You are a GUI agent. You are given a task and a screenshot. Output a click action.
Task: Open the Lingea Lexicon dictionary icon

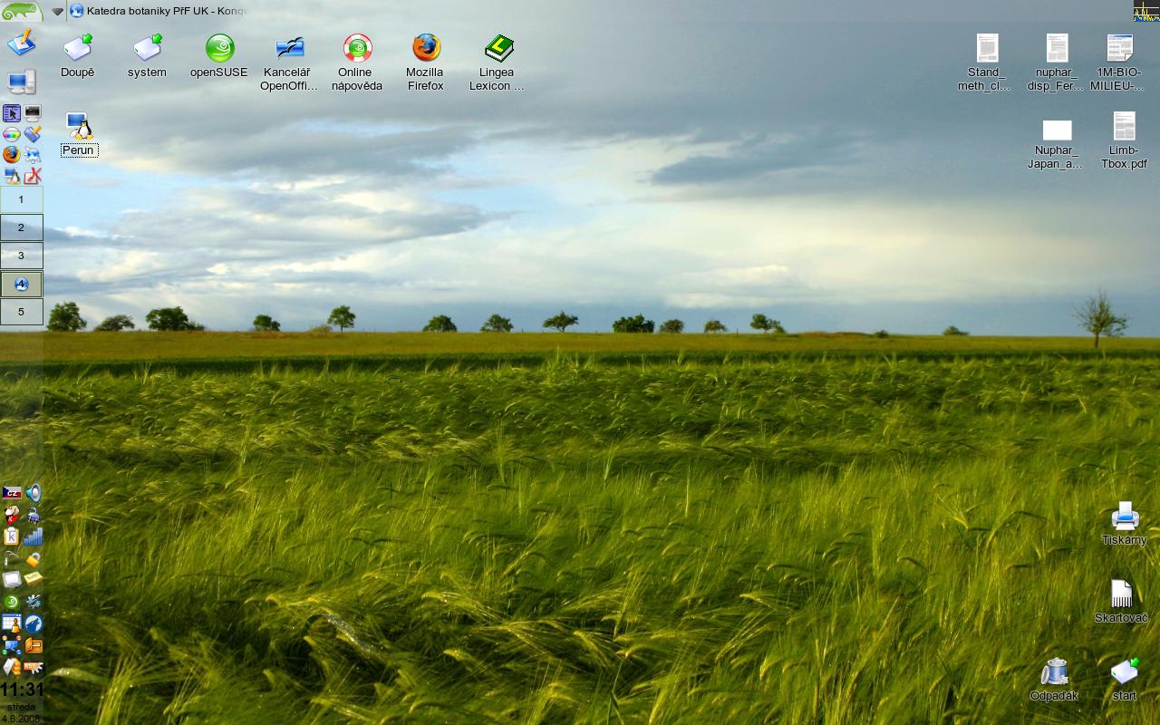tap(498, 49)
